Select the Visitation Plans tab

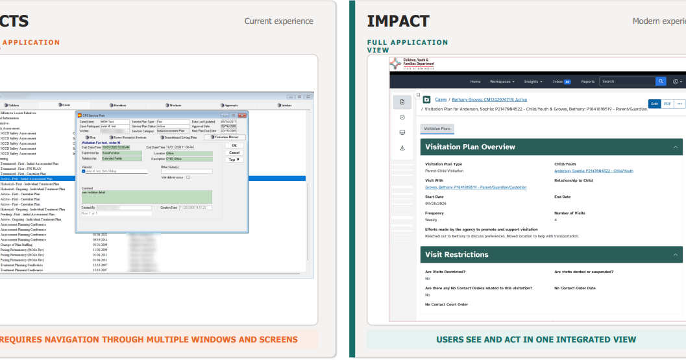[437, 128]
